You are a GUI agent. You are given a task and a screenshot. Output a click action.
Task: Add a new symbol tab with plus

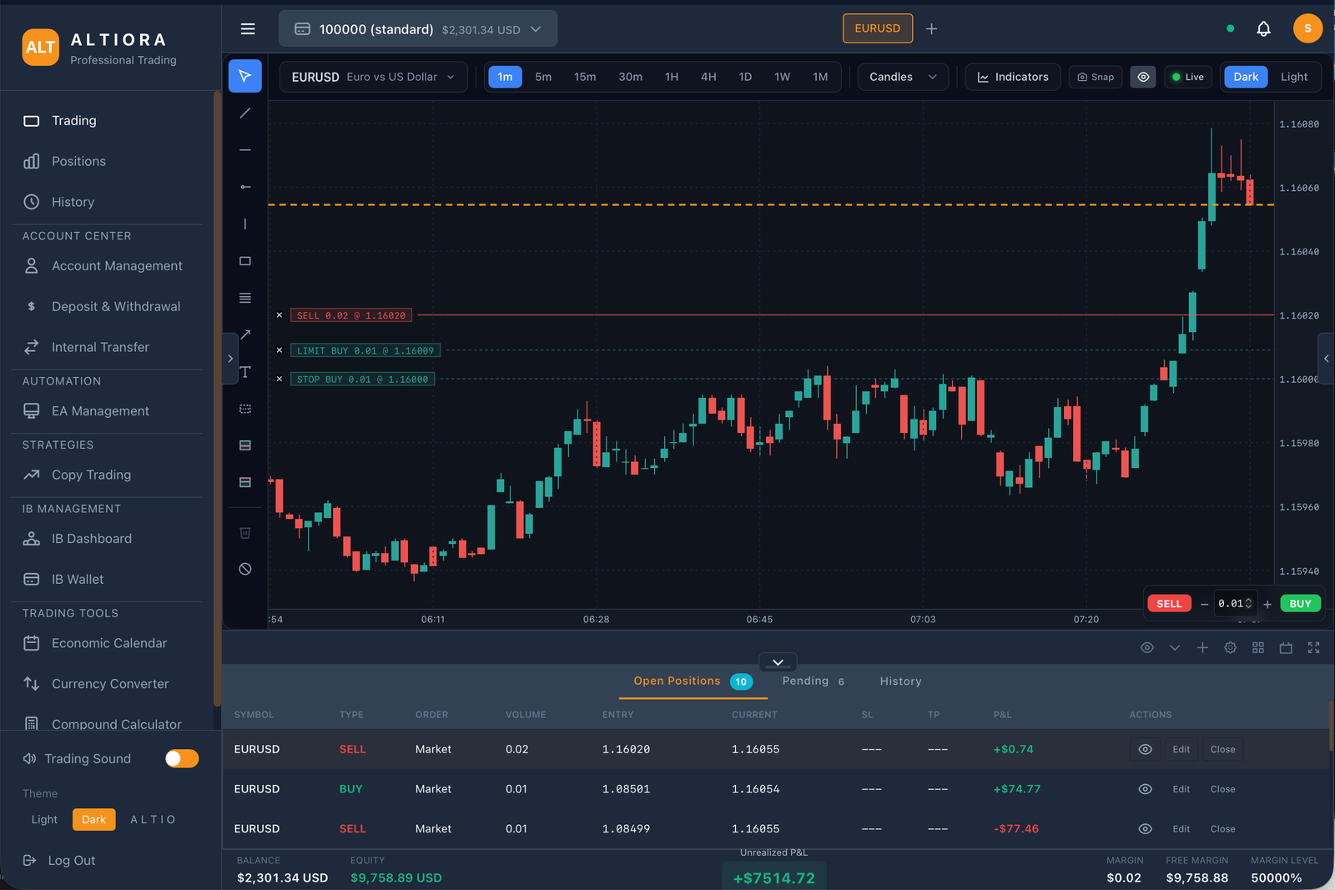[932, 28]
